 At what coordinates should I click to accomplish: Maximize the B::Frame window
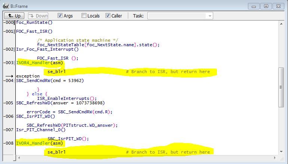[266, 6]
